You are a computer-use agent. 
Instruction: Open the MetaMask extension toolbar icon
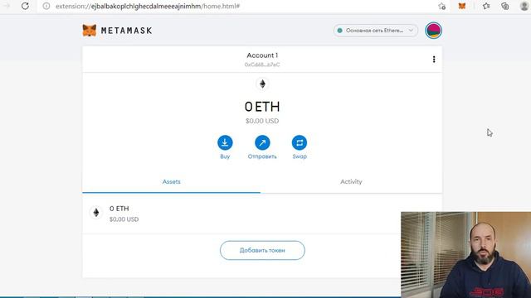pyautogui.click(x=462, y=6)
